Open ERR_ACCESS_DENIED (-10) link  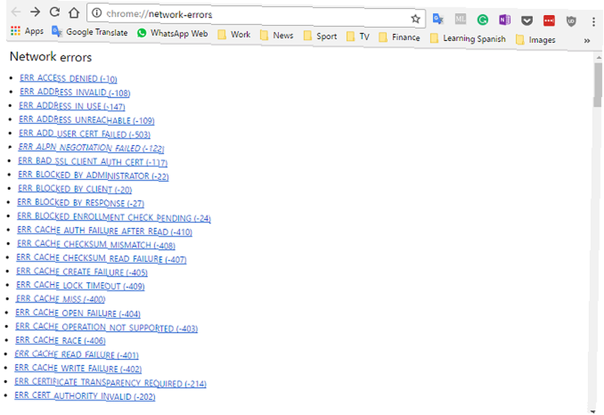[x=69, y=78]
